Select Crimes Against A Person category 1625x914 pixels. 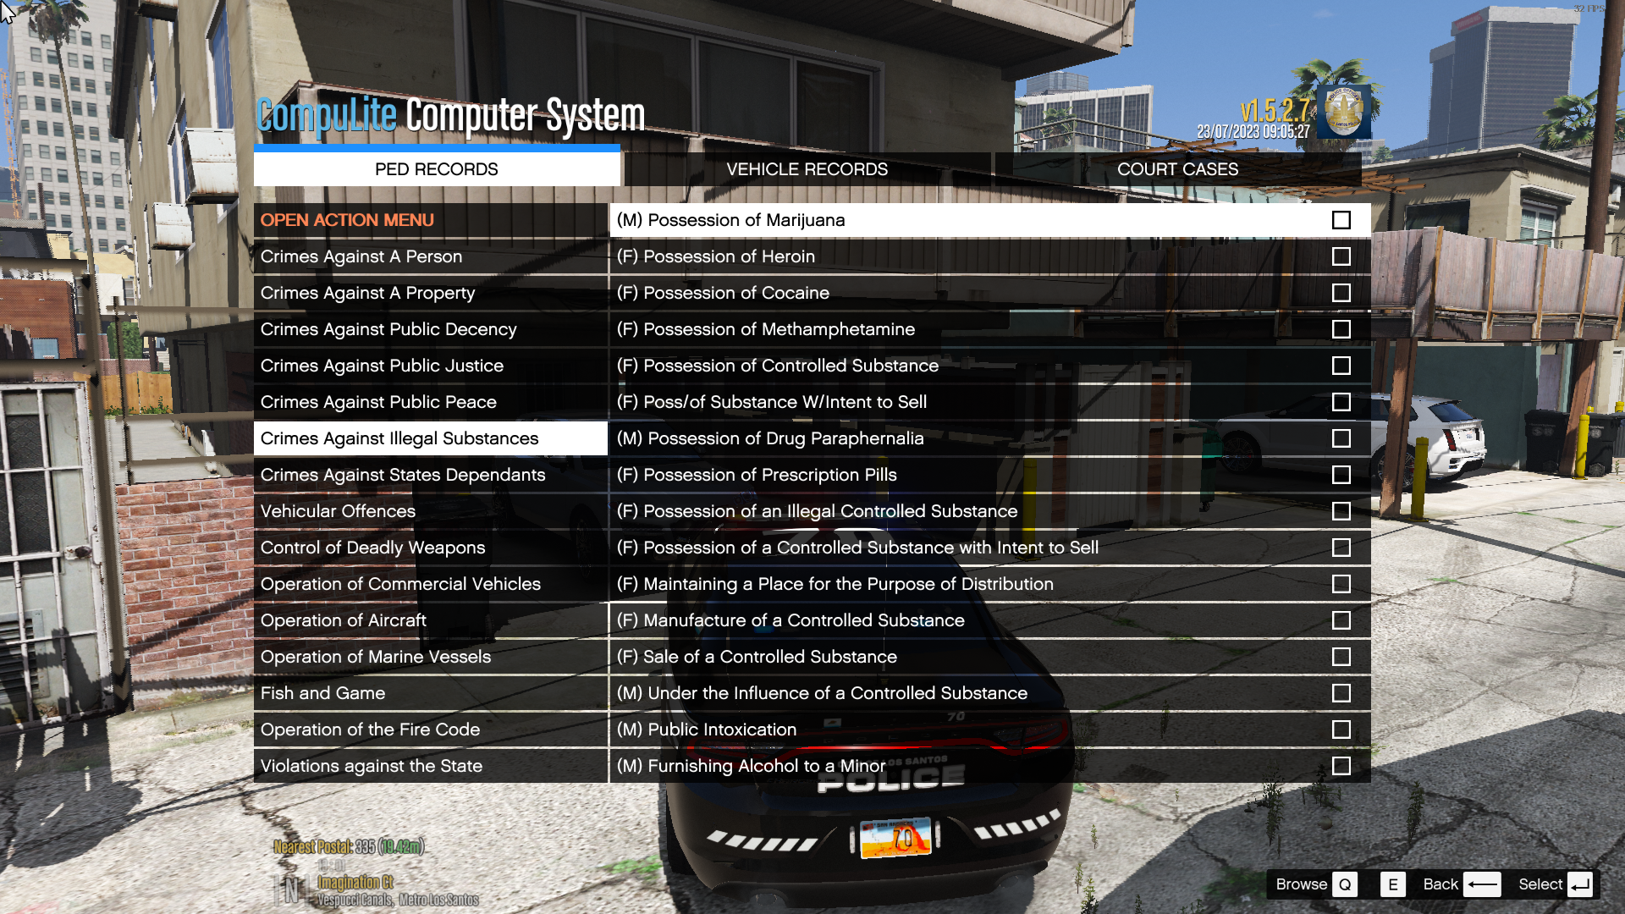pos(361,256)
